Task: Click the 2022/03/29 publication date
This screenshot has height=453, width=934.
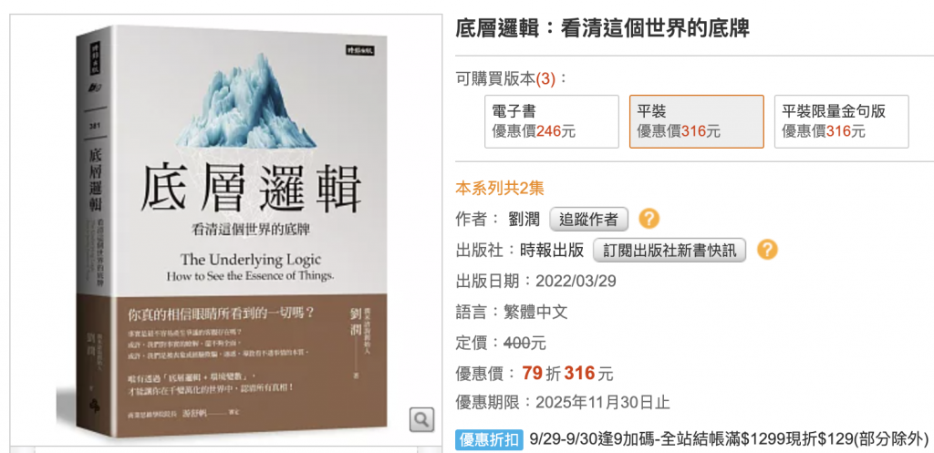Action: point(576,281)
